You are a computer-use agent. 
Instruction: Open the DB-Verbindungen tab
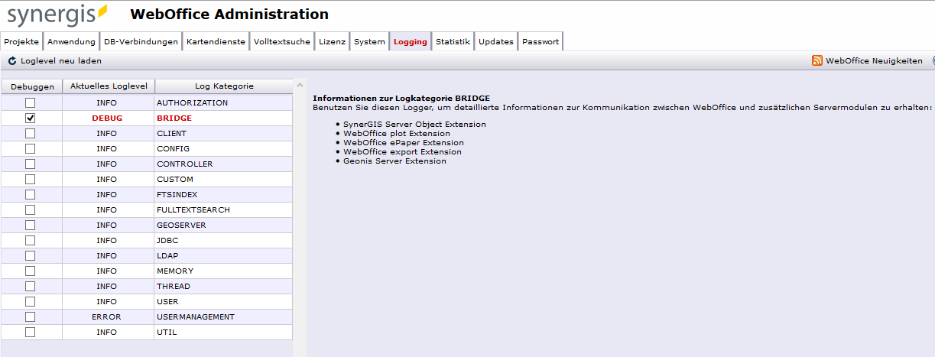click(141, 42)
